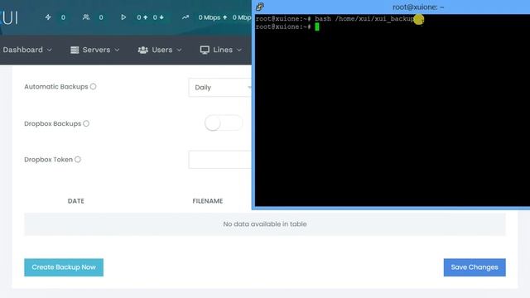Image resolution: width=530 pixels, height=298 pixels.
Task: Expand the Users menu
Action: (x=160, y=50)
